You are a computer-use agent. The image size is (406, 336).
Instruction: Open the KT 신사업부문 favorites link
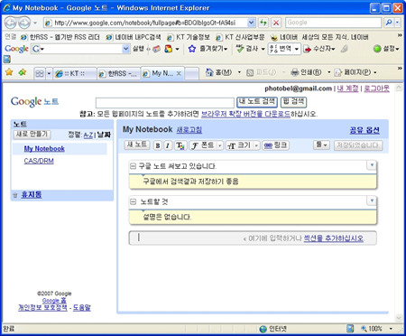click(240, 37)
